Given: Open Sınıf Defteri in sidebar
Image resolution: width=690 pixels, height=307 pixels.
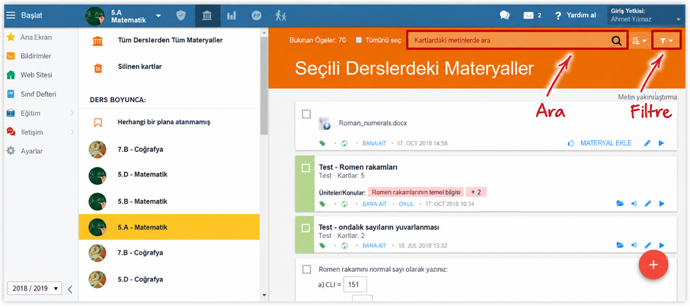Looking at the screenshot, I should (x=38, y=94).
